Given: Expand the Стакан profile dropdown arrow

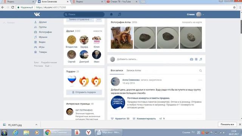Looking at the screenshot, I should [x=203, y=14].
